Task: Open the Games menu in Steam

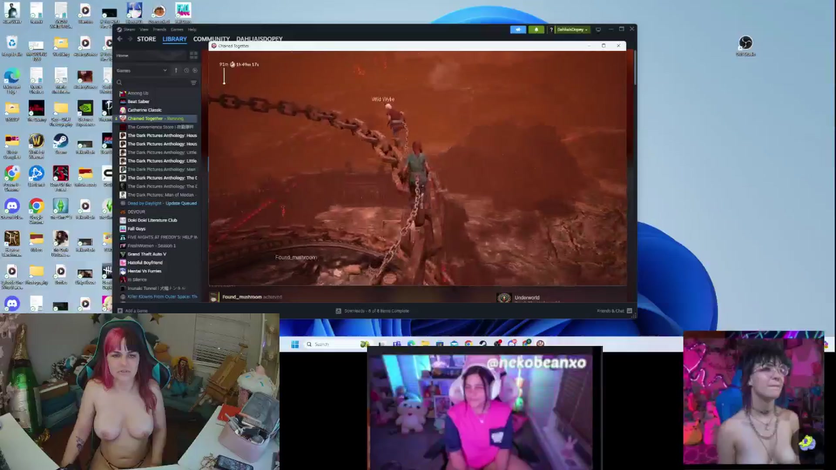Action: pyautogui.click(x=177, y=30)
